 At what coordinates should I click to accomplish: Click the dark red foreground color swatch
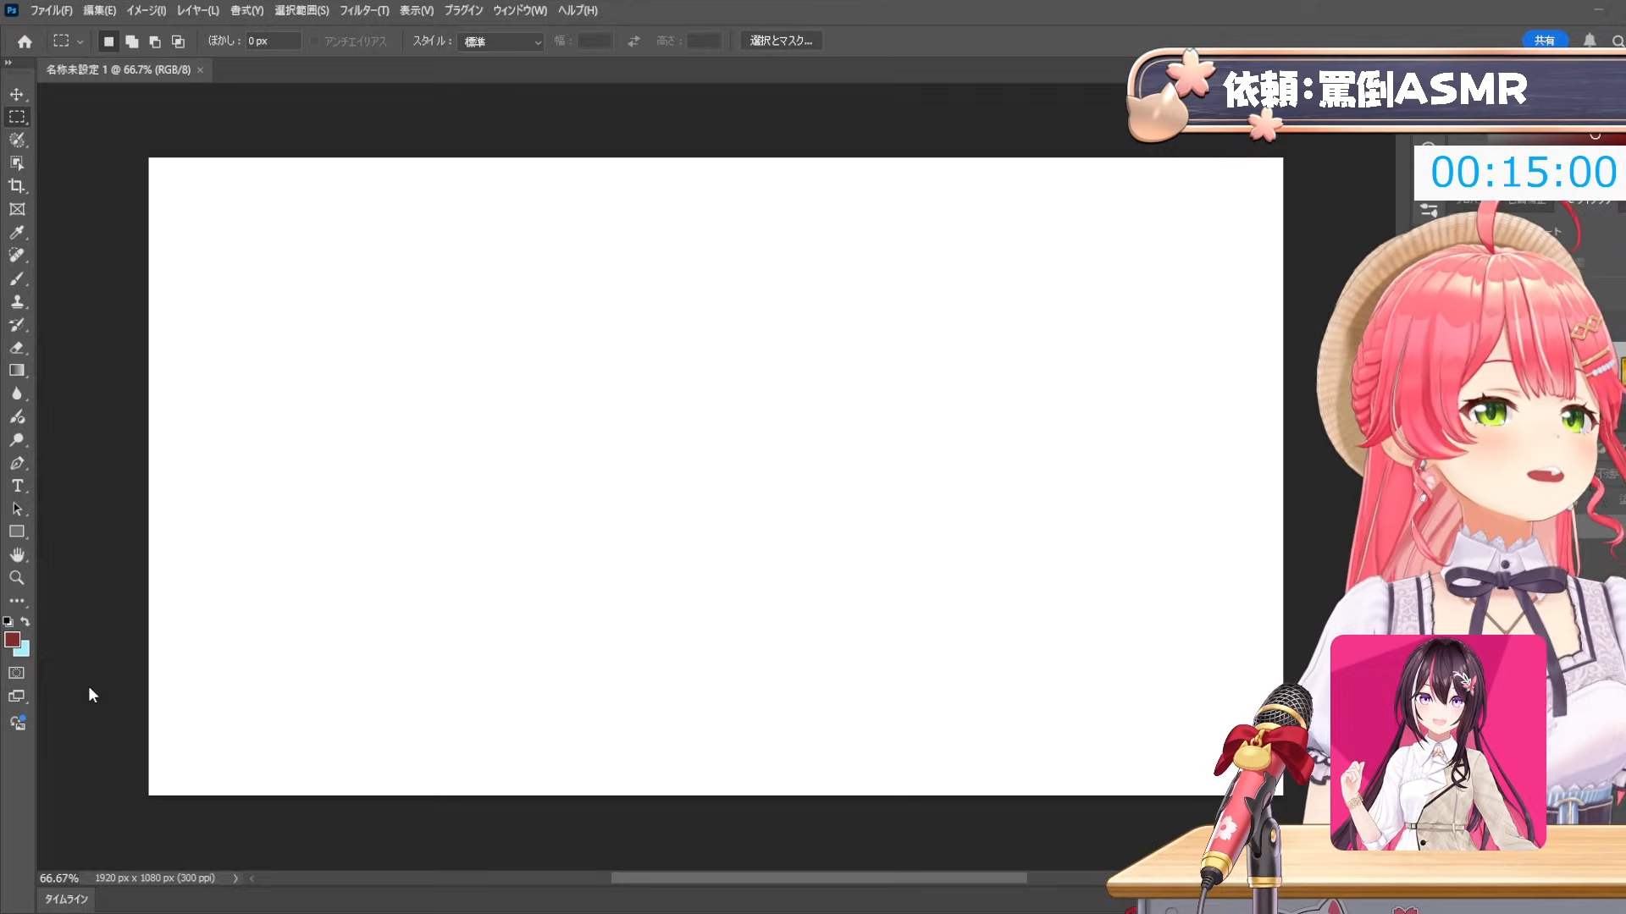(x=12, y=640)
